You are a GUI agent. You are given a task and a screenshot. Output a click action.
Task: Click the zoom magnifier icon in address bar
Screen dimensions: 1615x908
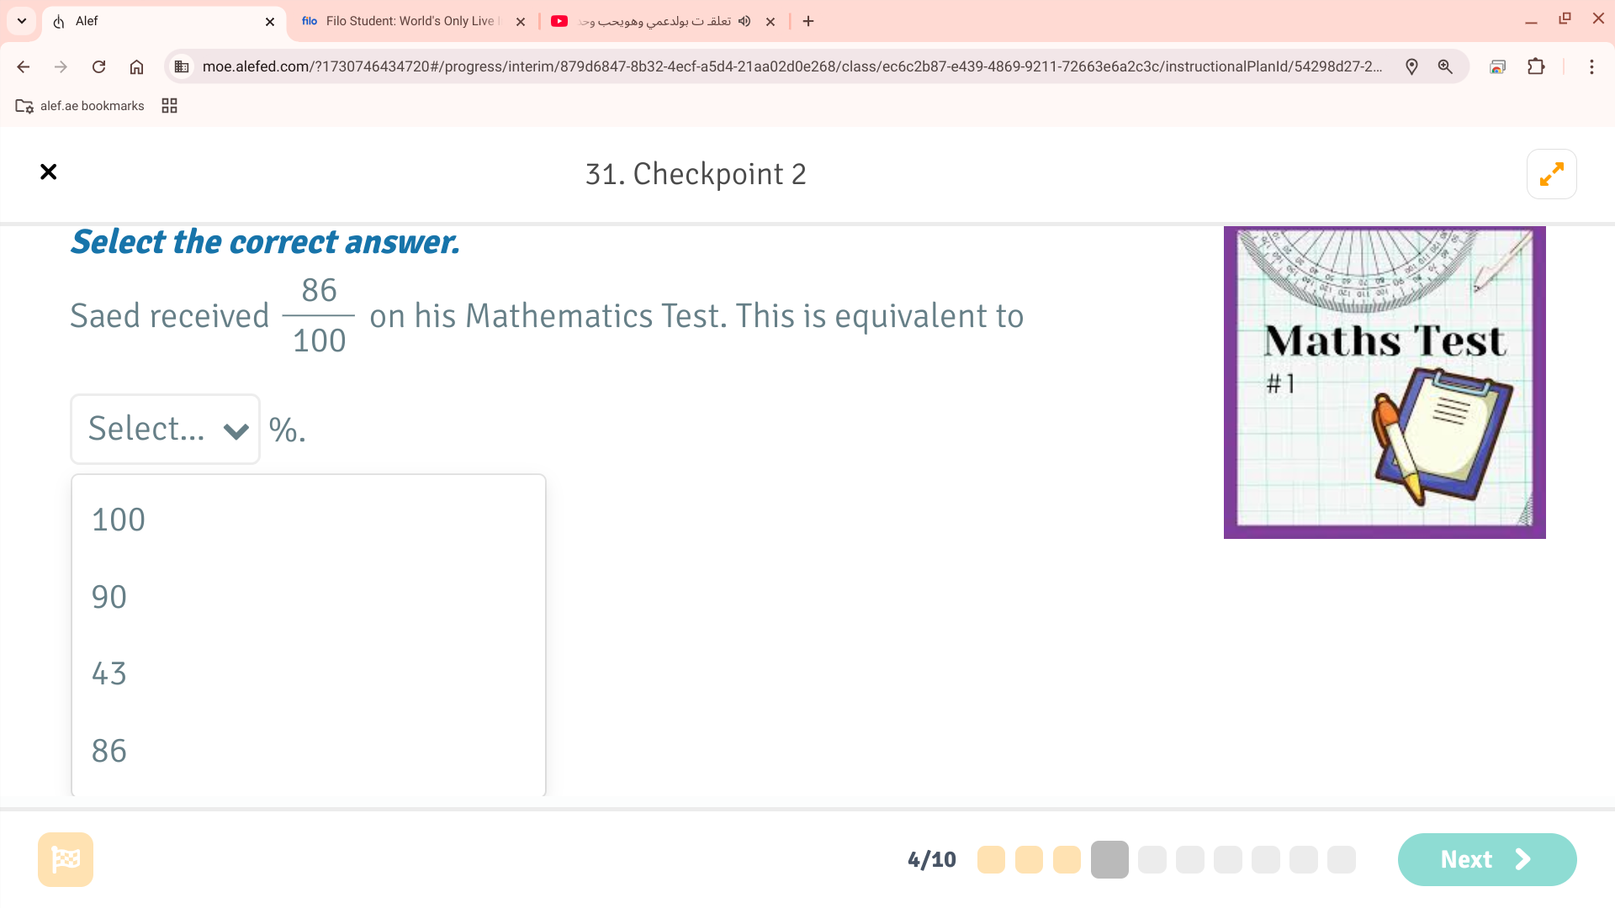coord(1445,66)
